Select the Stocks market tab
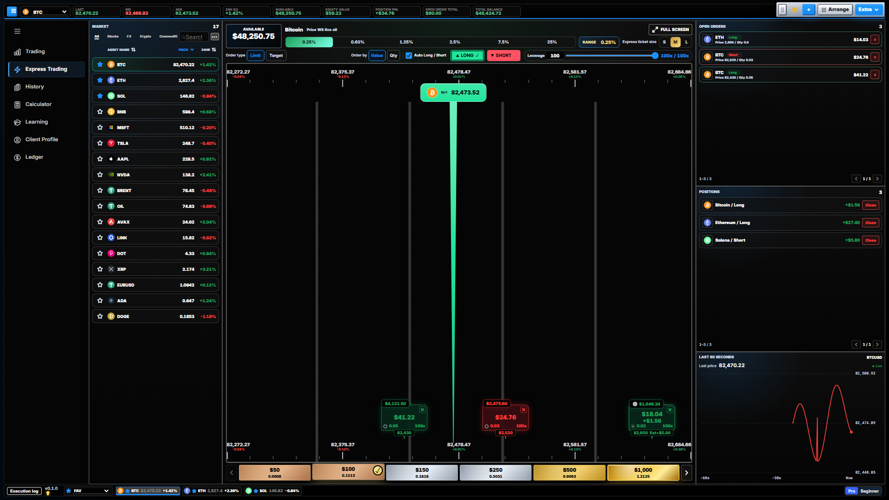Image resolution: width=889 pixels, height=500 pixels. [x=113, y=37]
